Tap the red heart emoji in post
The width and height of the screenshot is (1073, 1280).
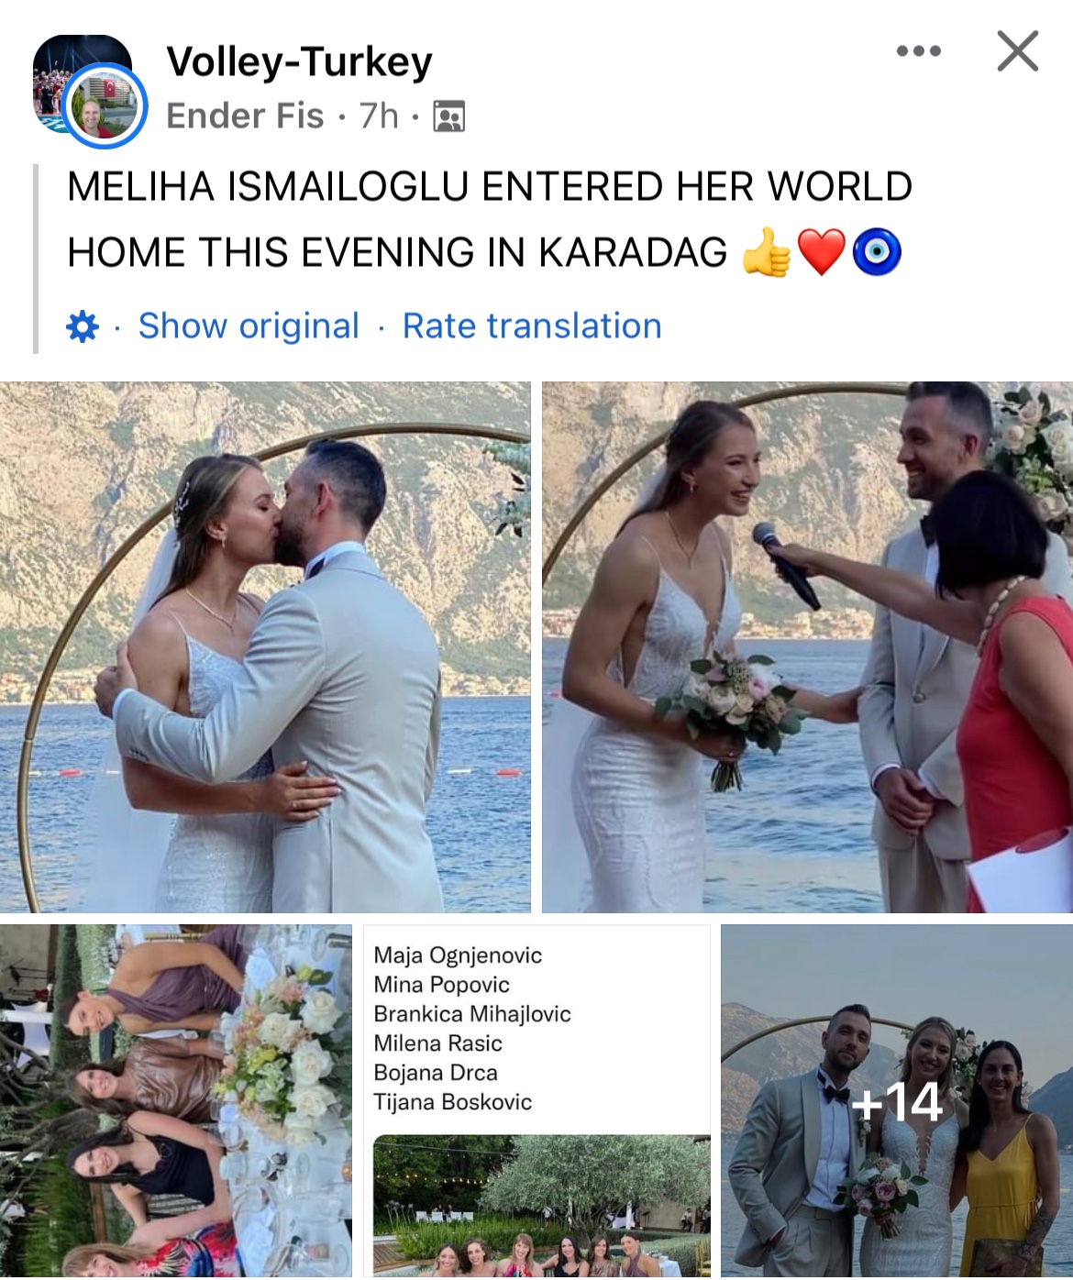tap(822, 252)
